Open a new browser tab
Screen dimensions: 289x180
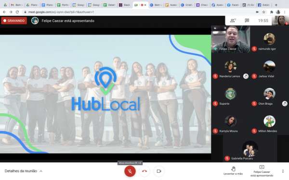tap(276, 5)
